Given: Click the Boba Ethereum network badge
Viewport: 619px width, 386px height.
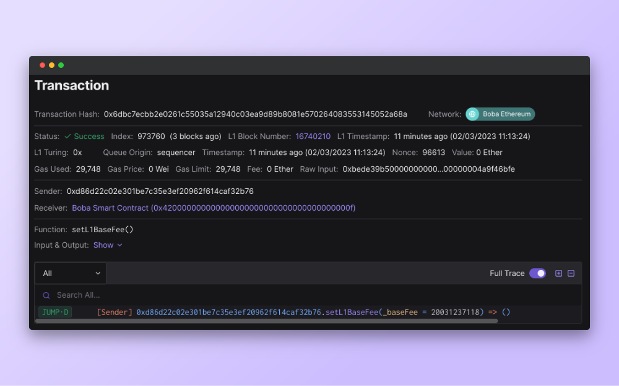Looking at the screenshot, I should [x=500, y=114].
